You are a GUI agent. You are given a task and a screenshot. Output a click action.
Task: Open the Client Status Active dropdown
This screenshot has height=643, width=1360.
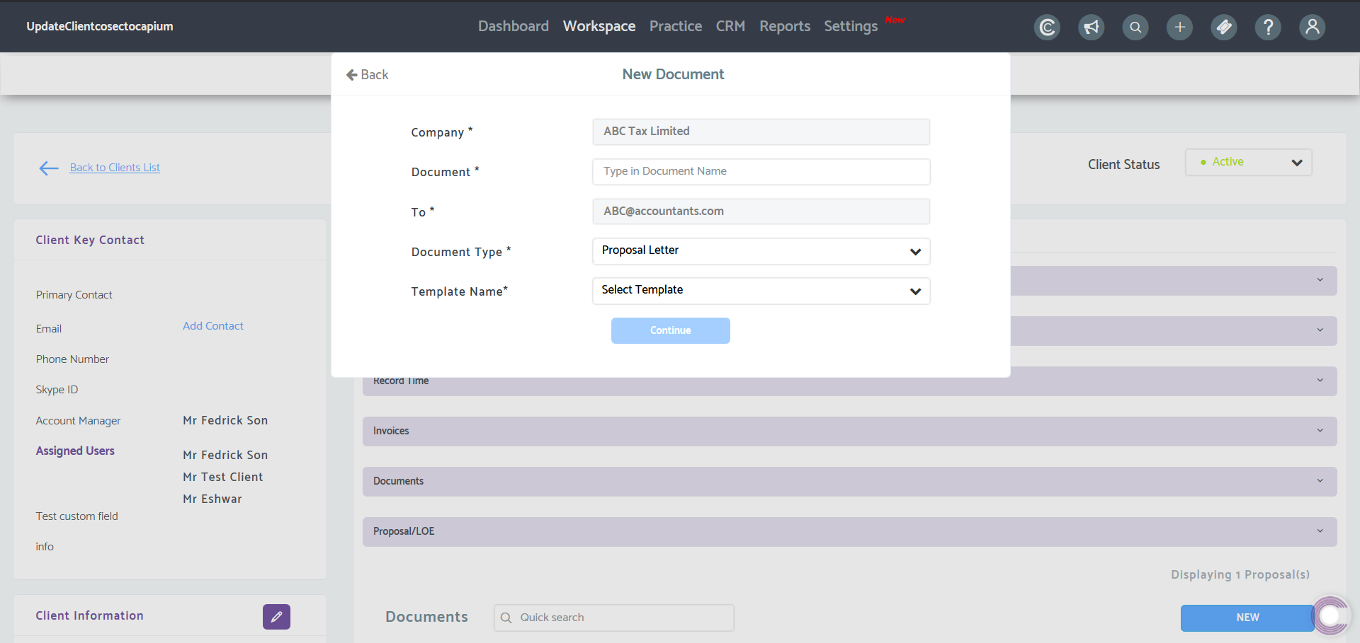pyautogui.click(x=1248, y=162)
